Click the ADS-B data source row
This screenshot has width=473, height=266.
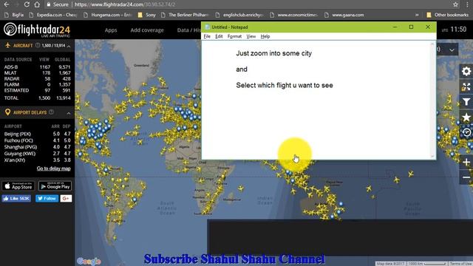coord(37,67)
